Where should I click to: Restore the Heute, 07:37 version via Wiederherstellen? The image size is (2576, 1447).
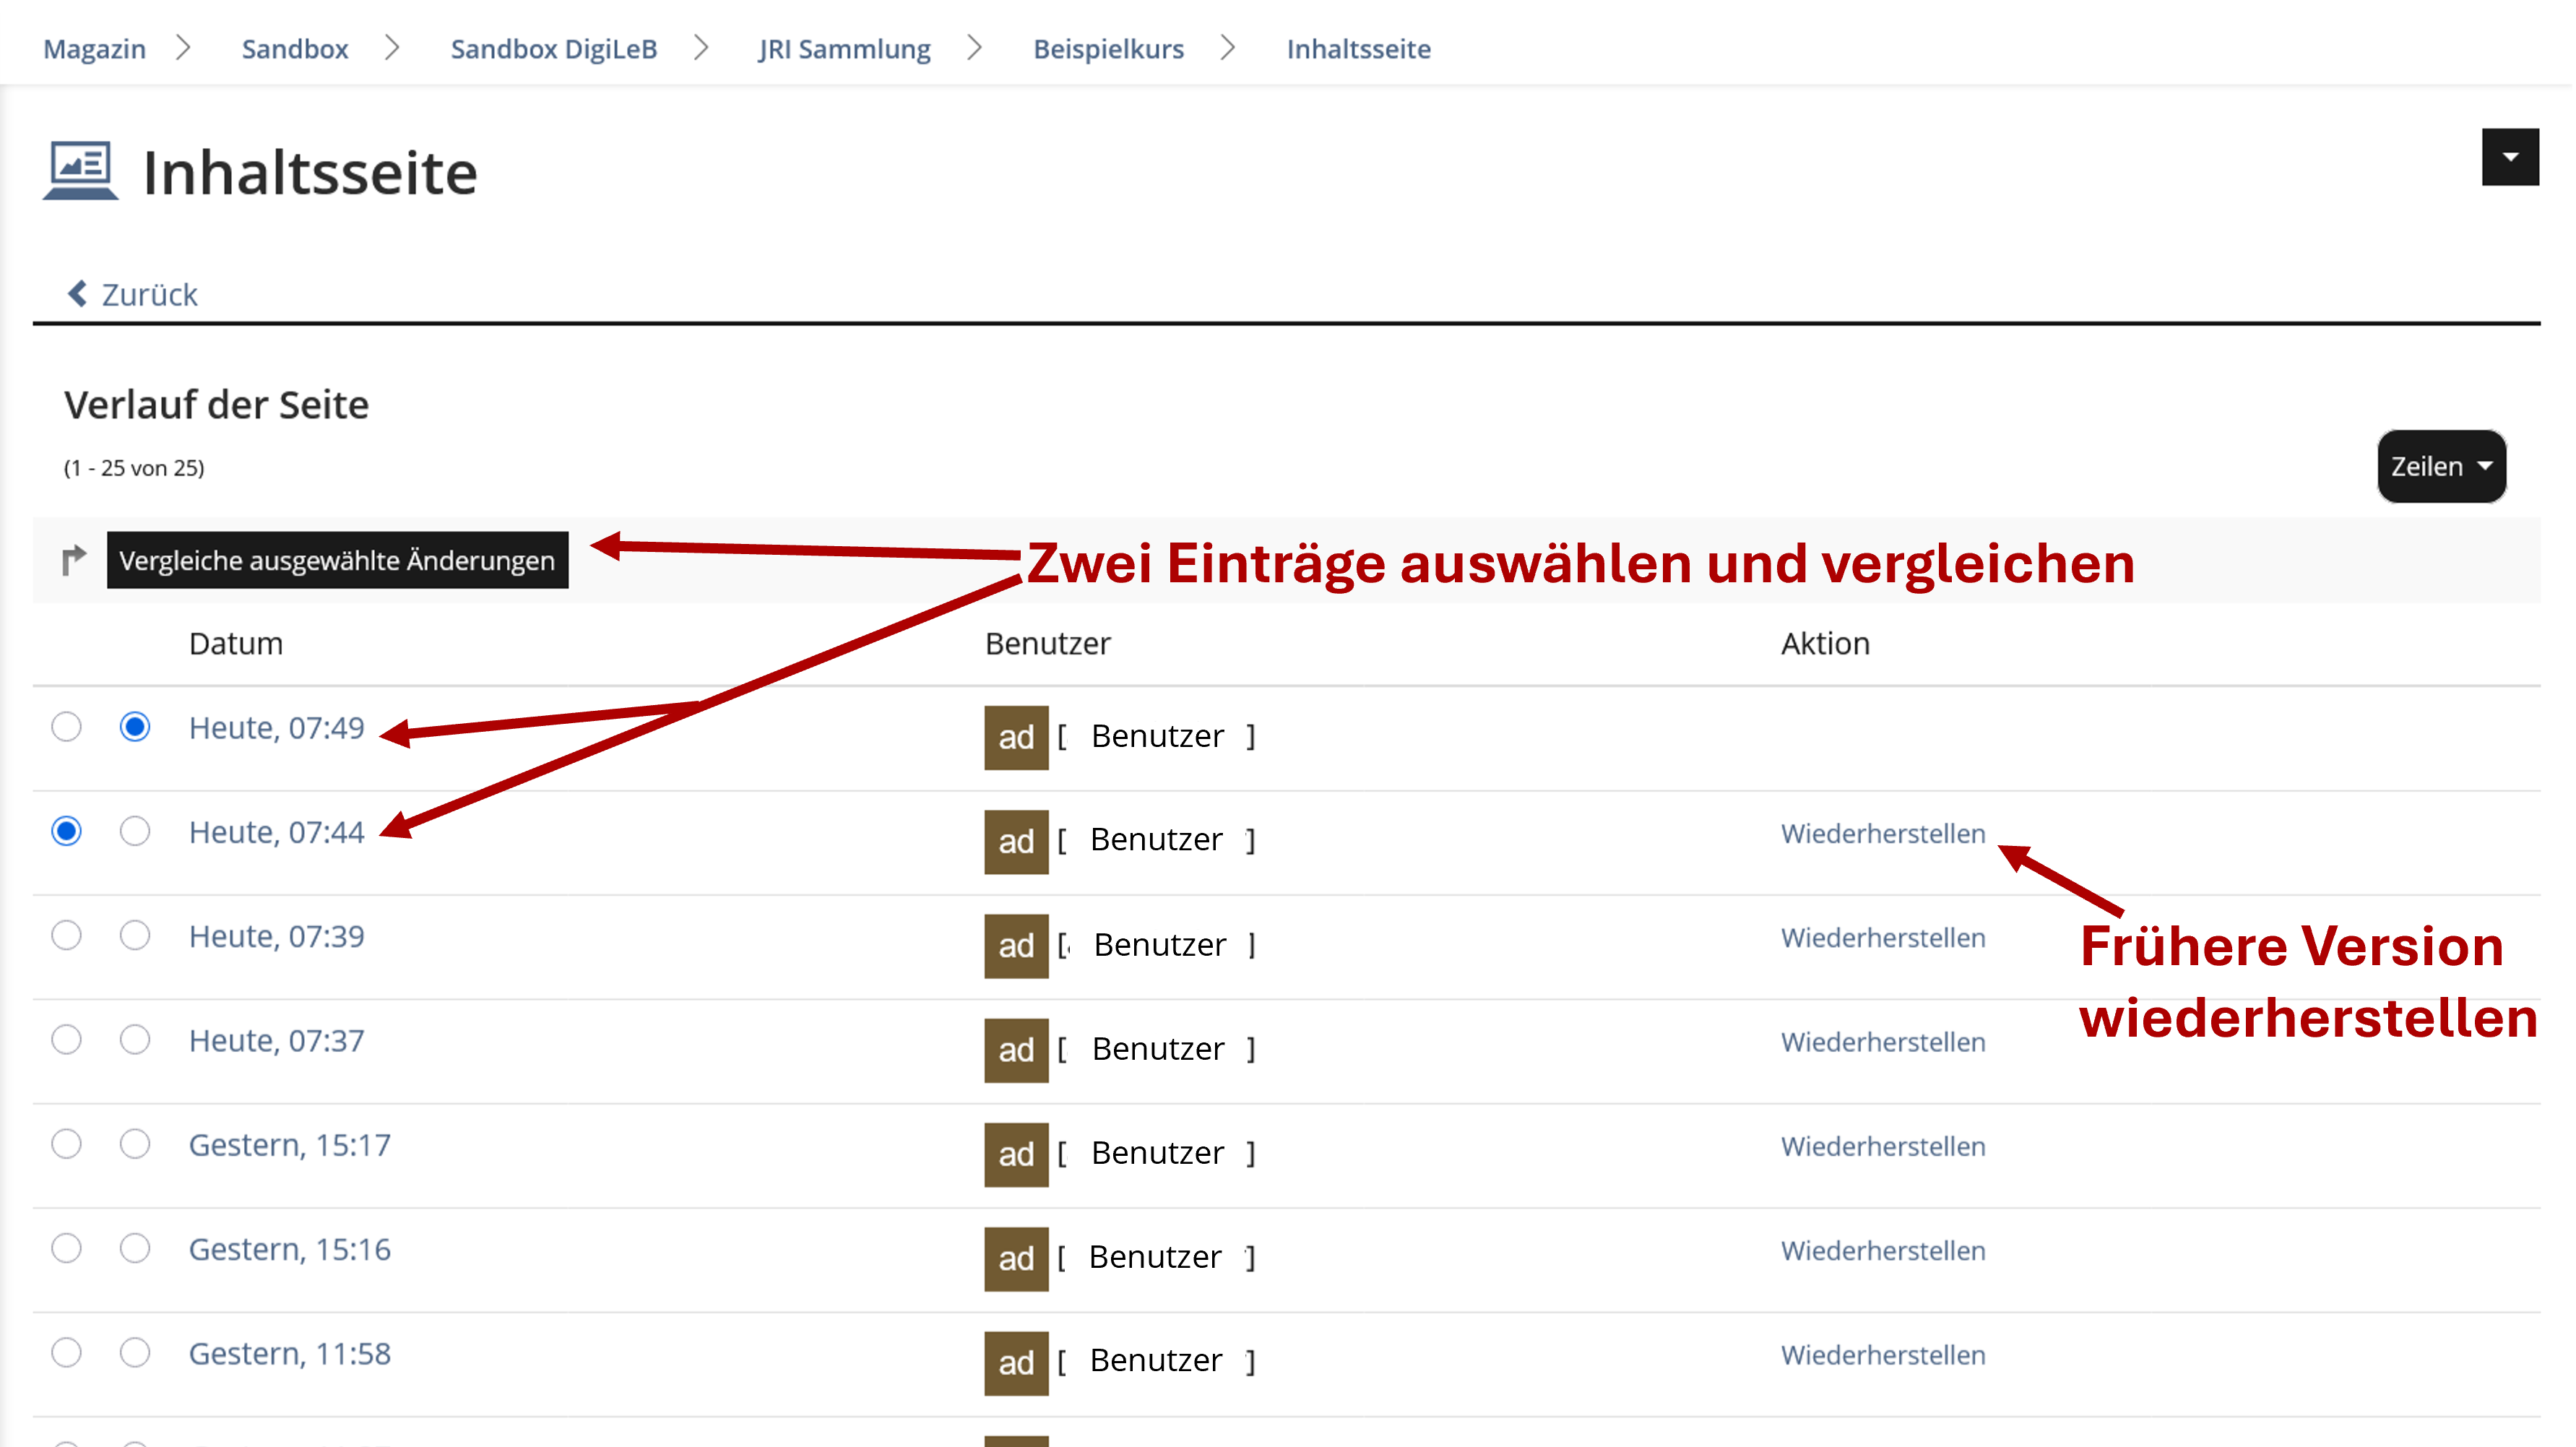coord(1882,1042)
